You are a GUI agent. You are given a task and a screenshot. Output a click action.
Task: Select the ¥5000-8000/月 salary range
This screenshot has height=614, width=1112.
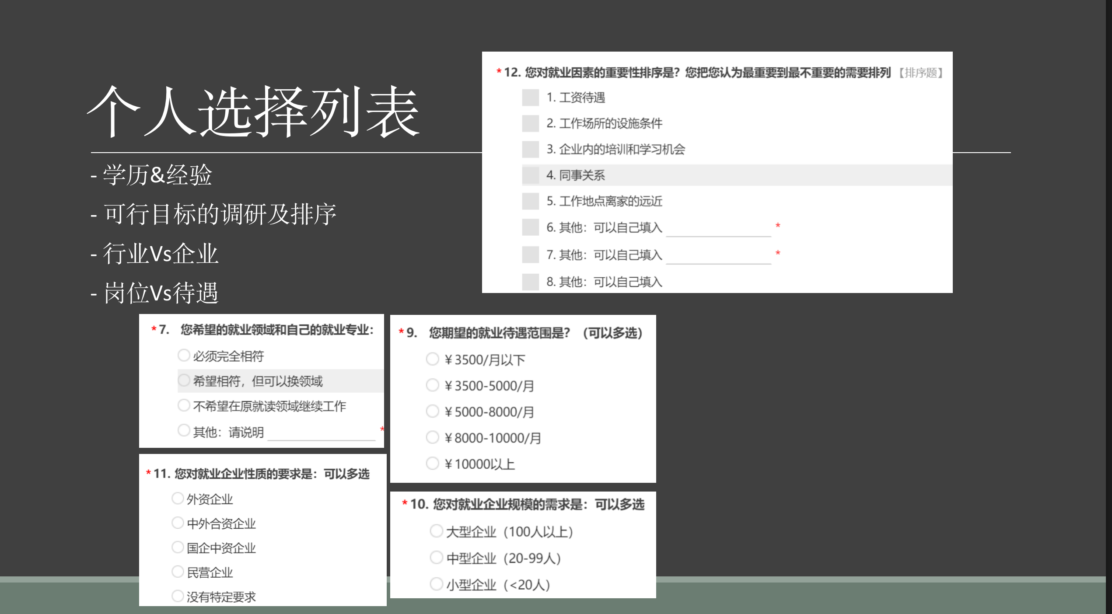(x=432, y=411)
